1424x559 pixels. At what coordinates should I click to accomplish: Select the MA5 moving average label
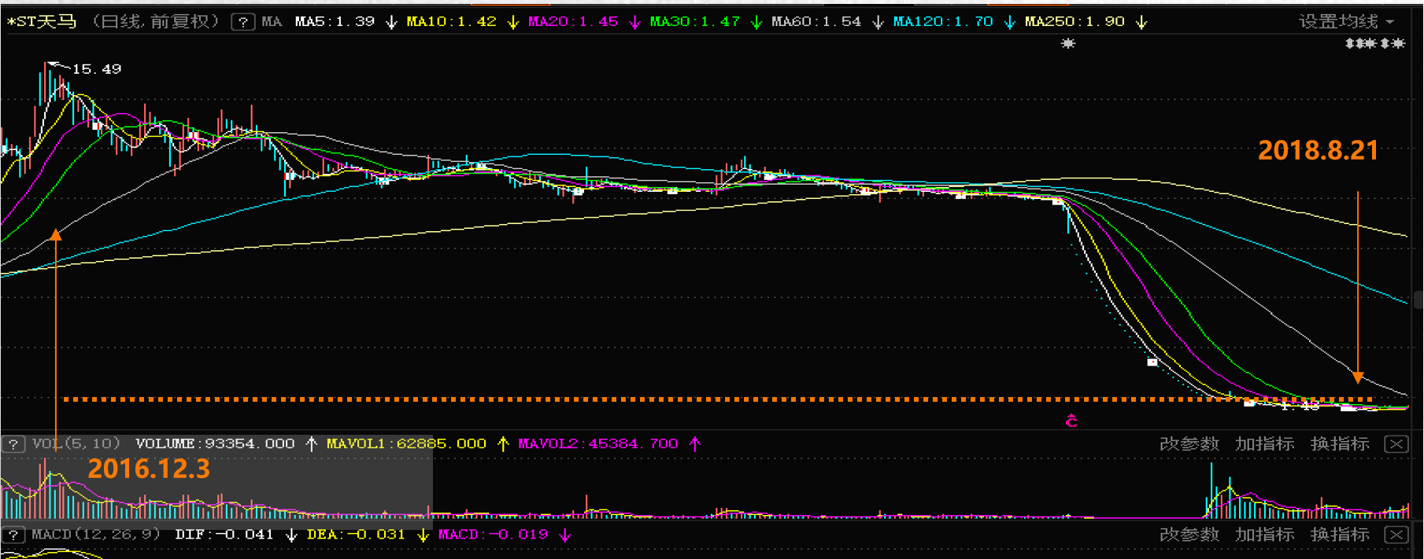pyautogui.click(x=335, y=22)
